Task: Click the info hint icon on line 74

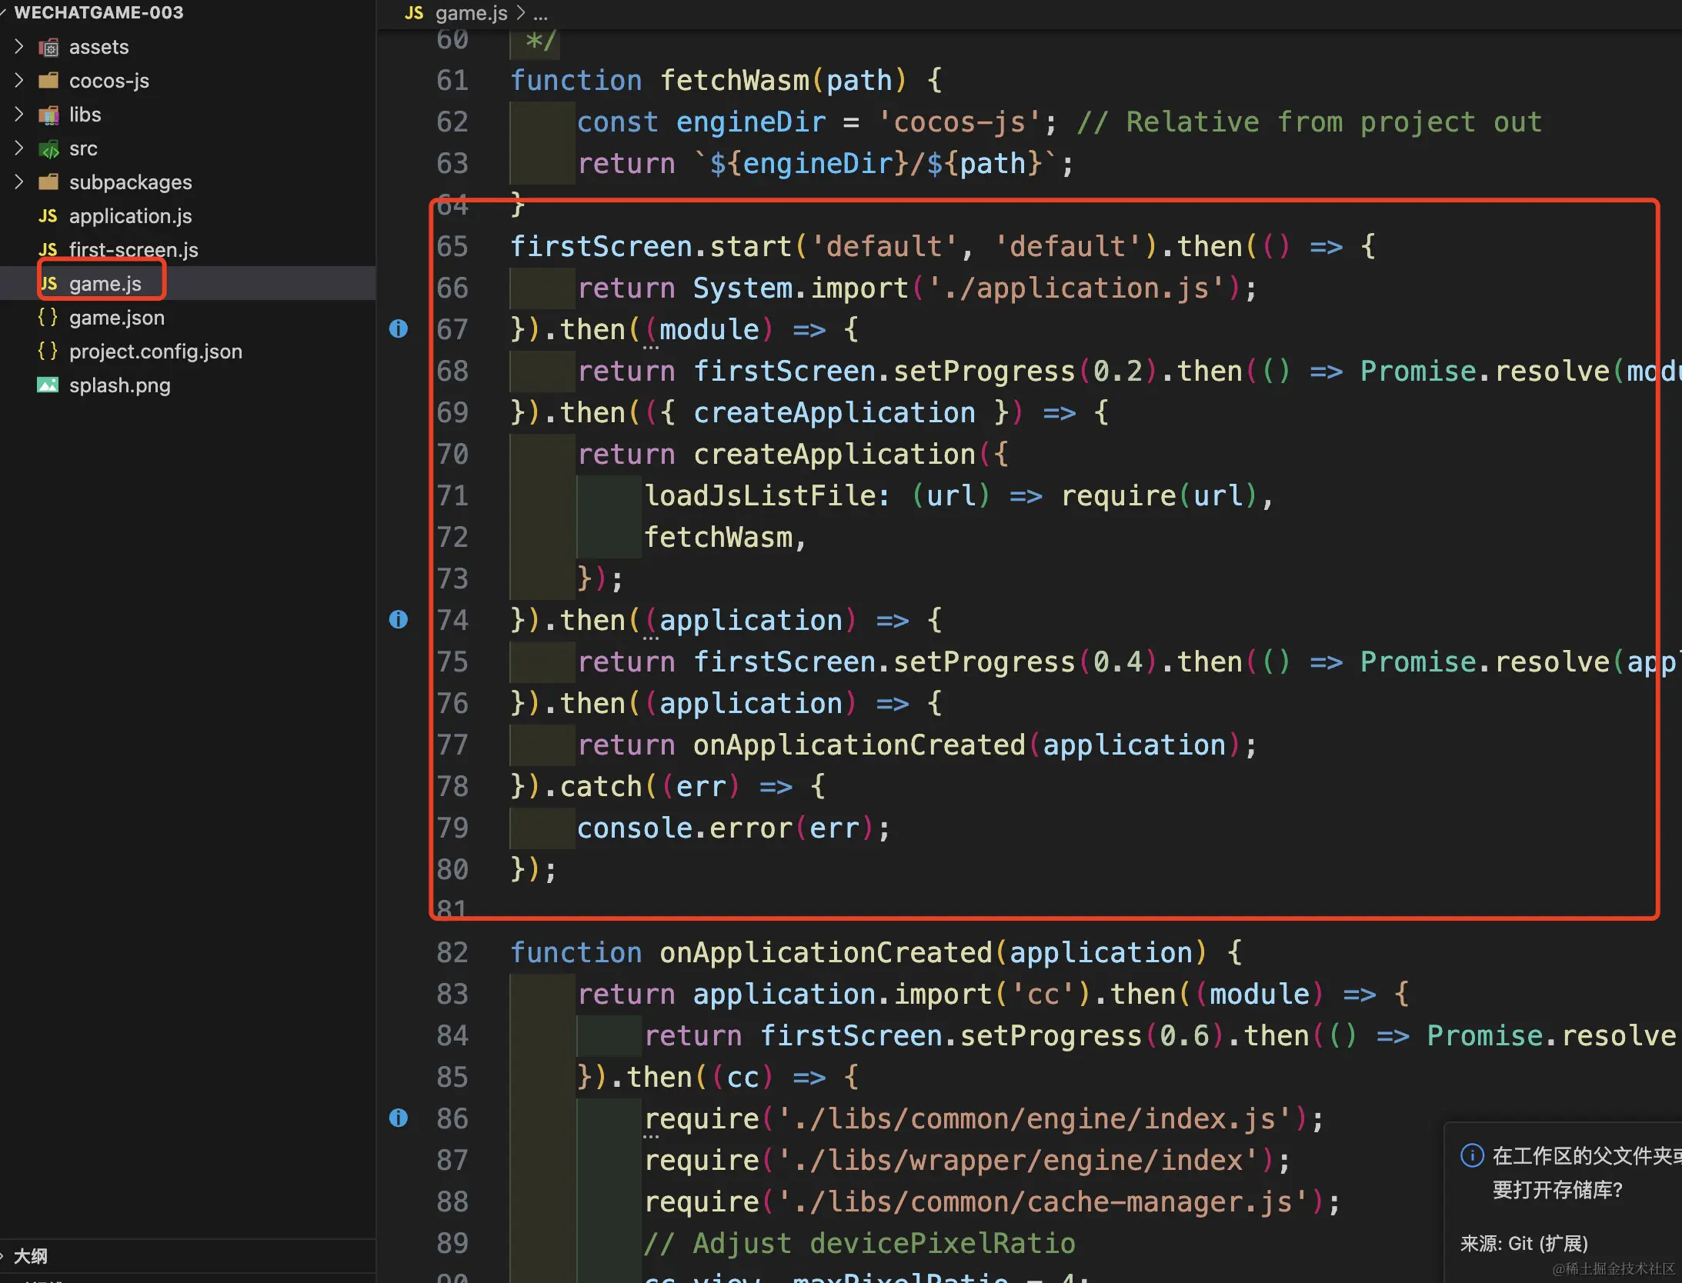Action: (x=399, y=620)
